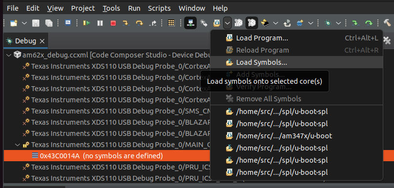Click the Save floppy disk icon
Screen dimensions: 394x188
tap(36, 23)
